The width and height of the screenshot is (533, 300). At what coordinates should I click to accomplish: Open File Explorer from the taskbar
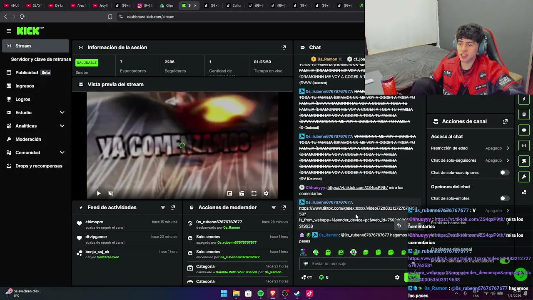[x=236, y=294]
